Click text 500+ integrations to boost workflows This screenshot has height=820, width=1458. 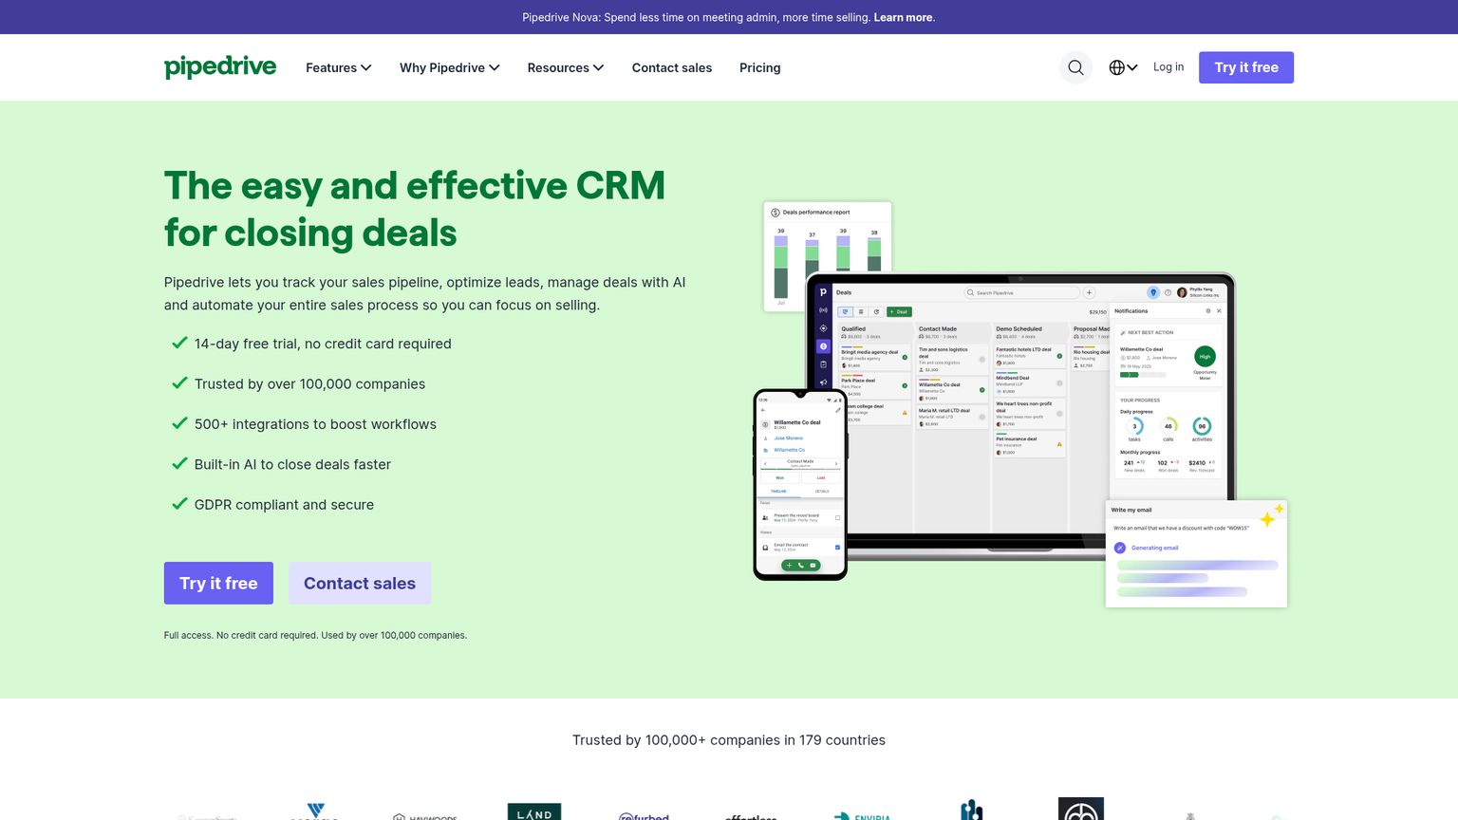315,424
